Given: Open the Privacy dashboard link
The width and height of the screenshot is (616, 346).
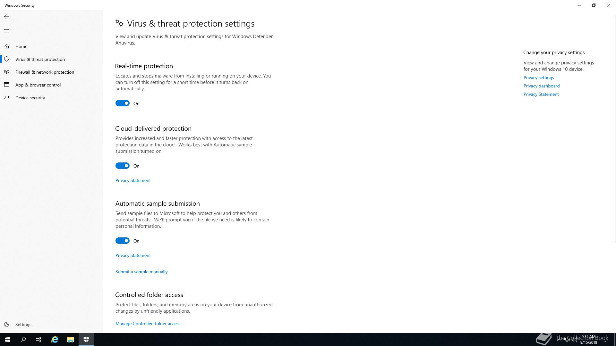Looking at the screenshot, I should [x=542, y=86].
